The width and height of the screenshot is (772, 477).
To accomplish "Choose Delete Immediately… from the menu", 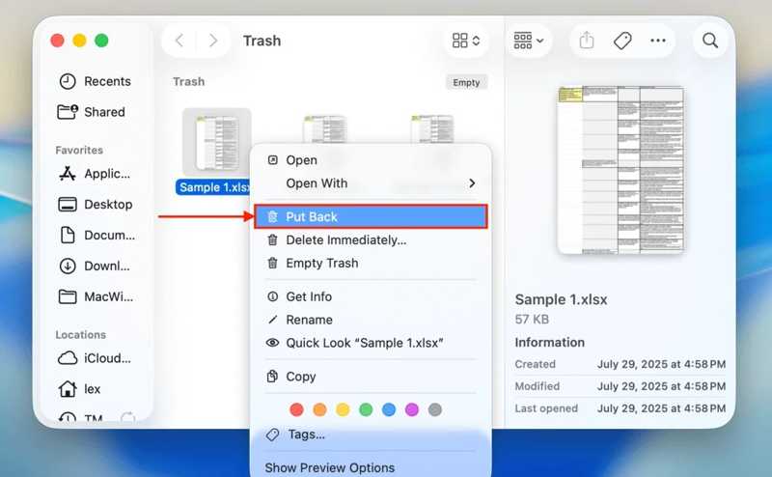I will [x=371, y=240].
